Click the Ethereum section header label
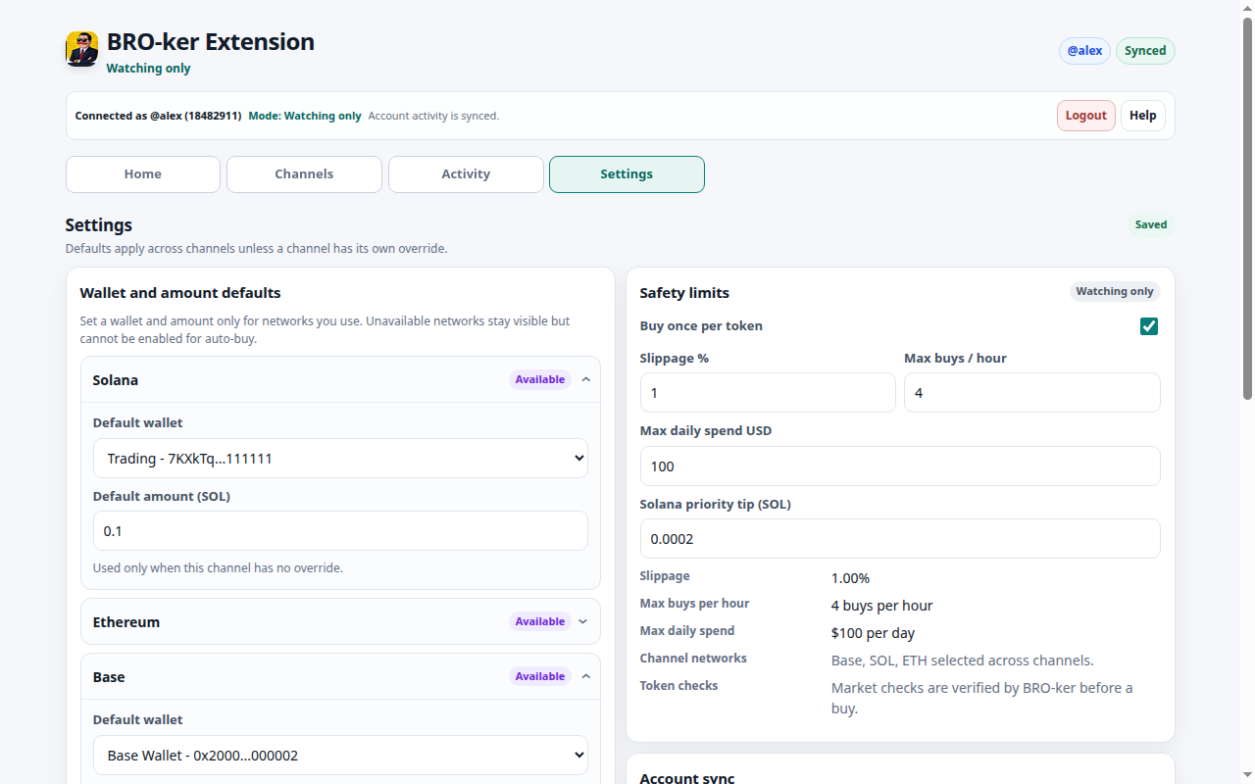 click(126, 622)
